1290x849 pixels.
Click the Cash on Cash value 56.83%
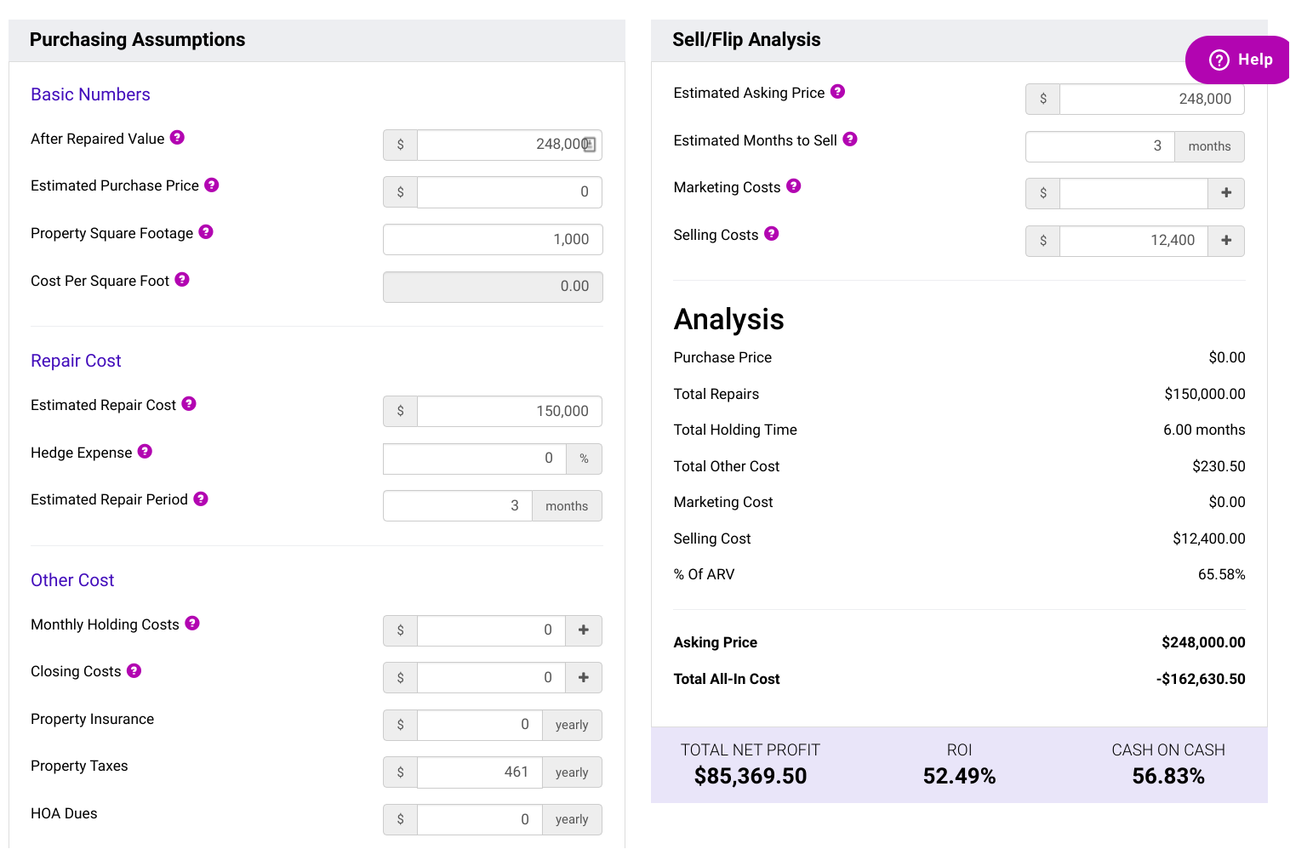(1168, 776)
